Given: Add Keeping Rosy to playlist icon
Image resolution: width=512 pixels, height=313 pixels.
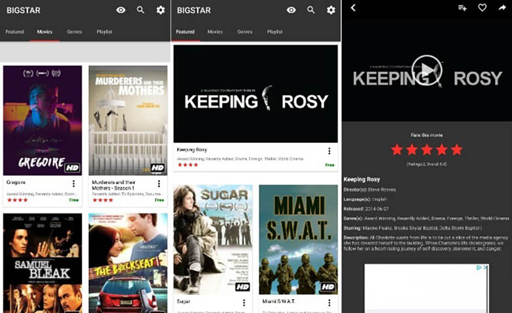Looking at the screenshot, I should 462,7.
